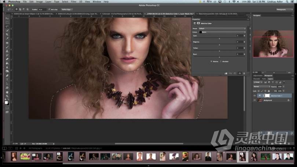Image resolution: width=297 pixels, height=167 pixels.
Task: Select the Clone Stamp tool
Action: 7,51
